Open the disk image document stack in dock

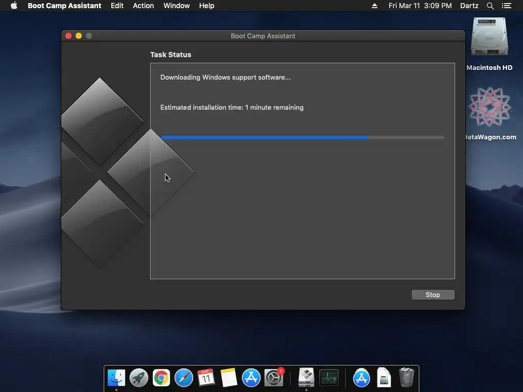coord(384,378)
